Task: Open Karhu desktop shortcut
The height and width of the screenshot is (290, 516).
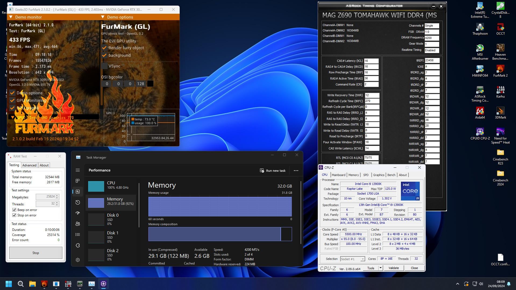Action: (500, 92)
